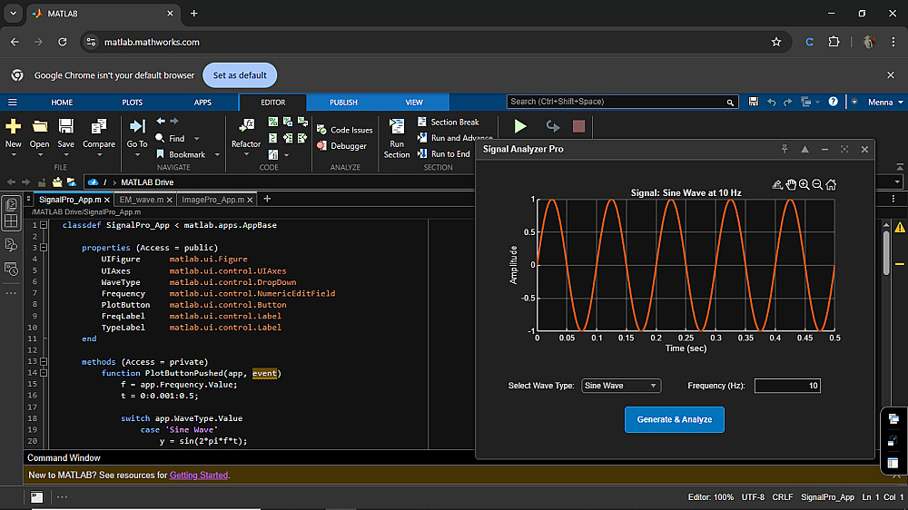The height and width of the screenshot is (510, 908).
Task: Click the Stop execution square icon
Action: pyautogui.click(x=578, y=127)
